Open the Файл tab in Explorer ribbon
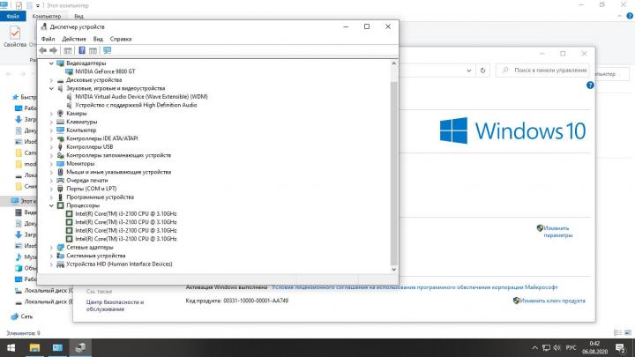The image size is (635, 357). click(13, 16)
